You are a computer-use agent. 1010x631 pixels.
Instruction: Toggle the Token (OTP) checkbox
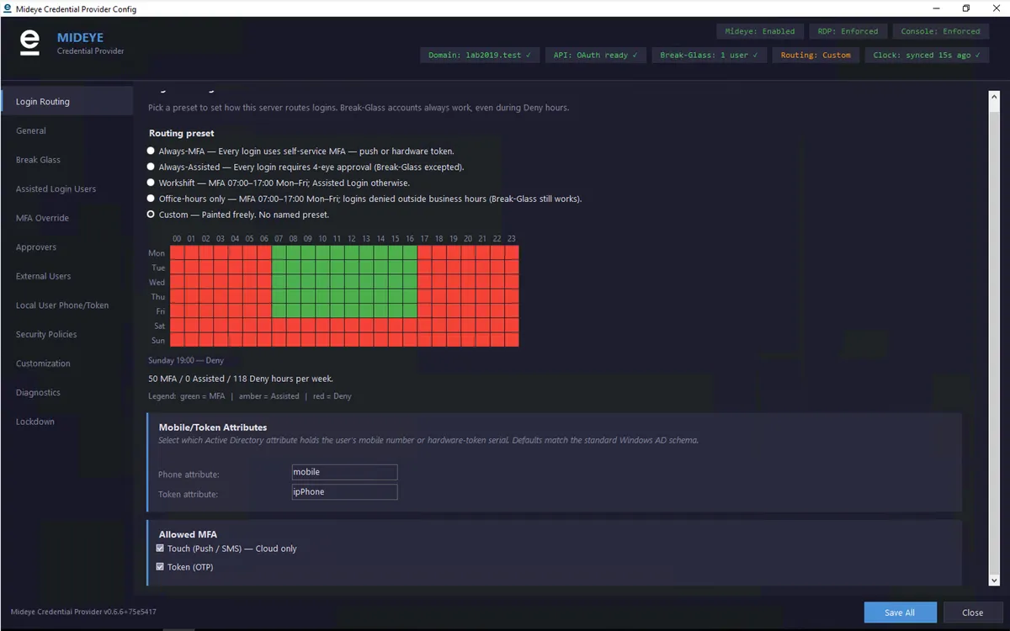point(160,567)
